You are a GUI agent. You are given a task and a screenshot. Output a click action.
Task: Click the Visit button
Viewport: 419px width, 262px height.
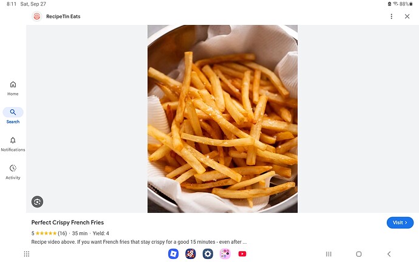[400, 222]
